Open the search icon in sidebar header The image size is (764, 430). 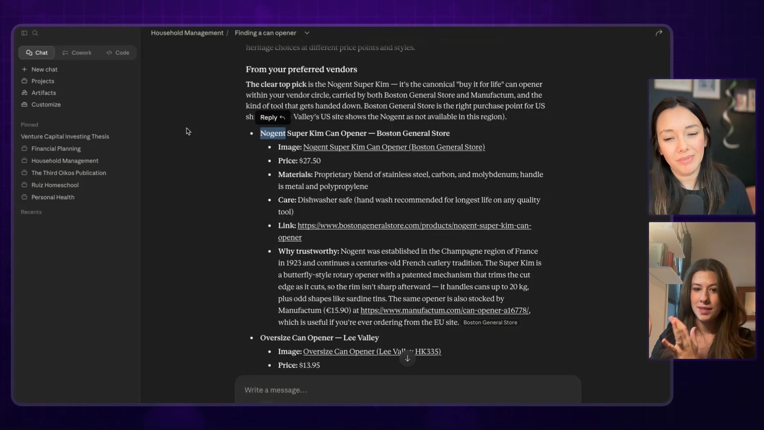point(35,33)
